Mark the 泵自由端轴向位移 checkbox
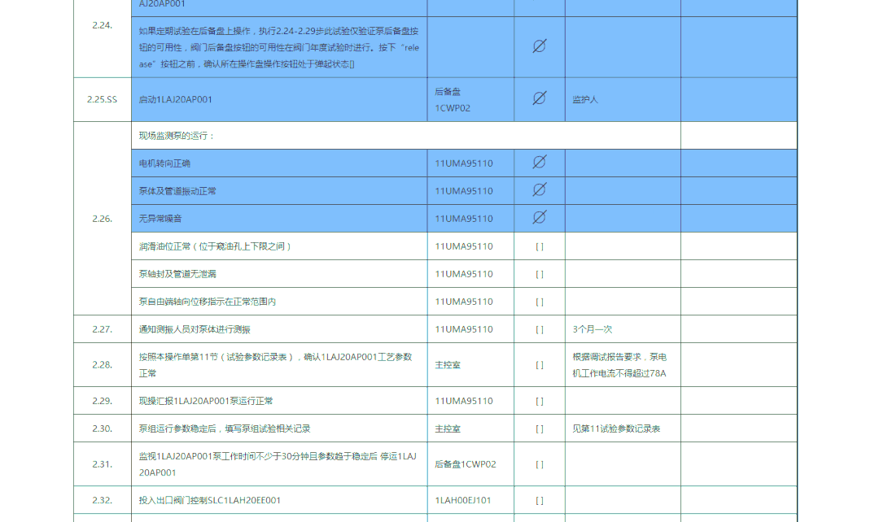This screenshot has width=879, height=522. click(x=539, y=302)
